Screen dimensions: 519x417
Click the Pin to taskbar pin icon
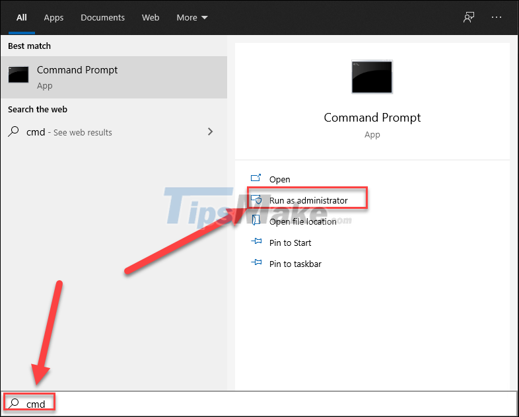coord(256,262)
